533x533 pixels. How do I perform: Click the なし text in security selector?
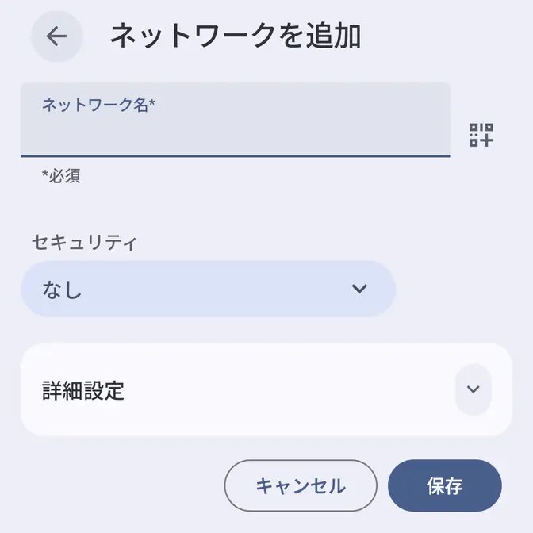pos(62,290)
